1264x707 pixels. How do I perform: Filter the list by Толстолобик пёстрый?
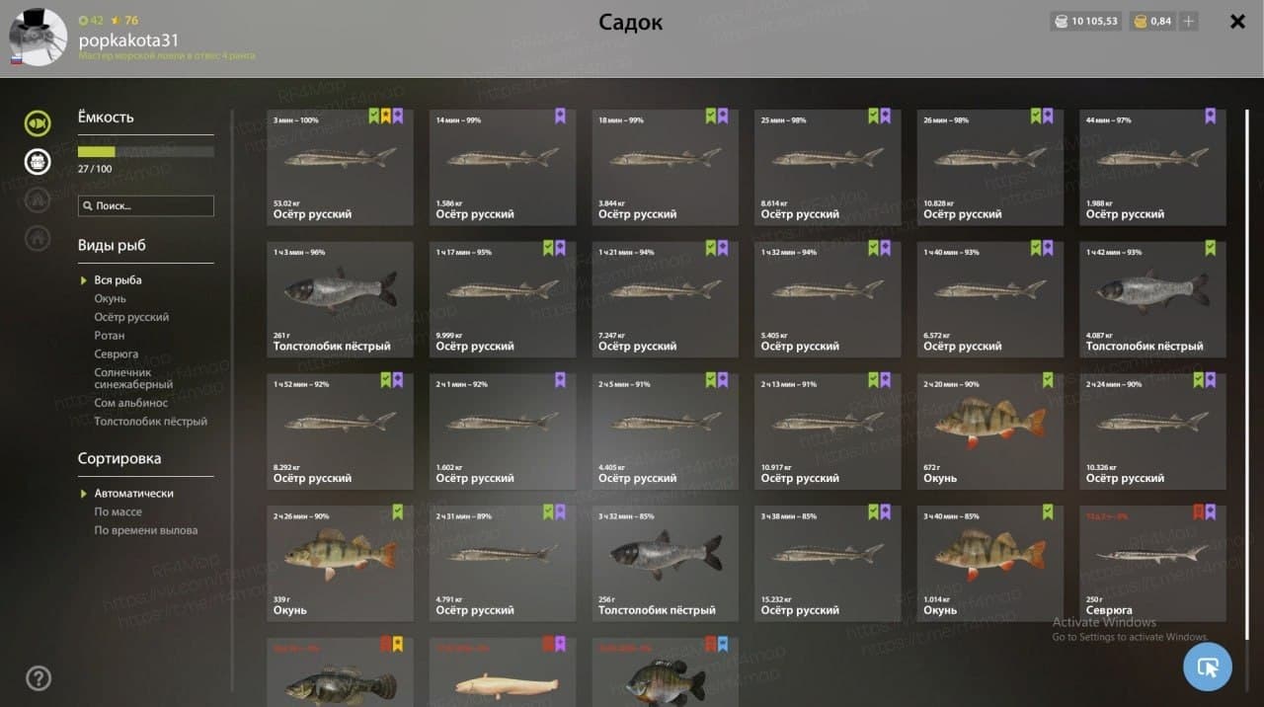(x=150, y=422)
